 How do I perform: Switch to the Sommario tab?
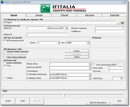pyautogui.click(x=39, y=15)
